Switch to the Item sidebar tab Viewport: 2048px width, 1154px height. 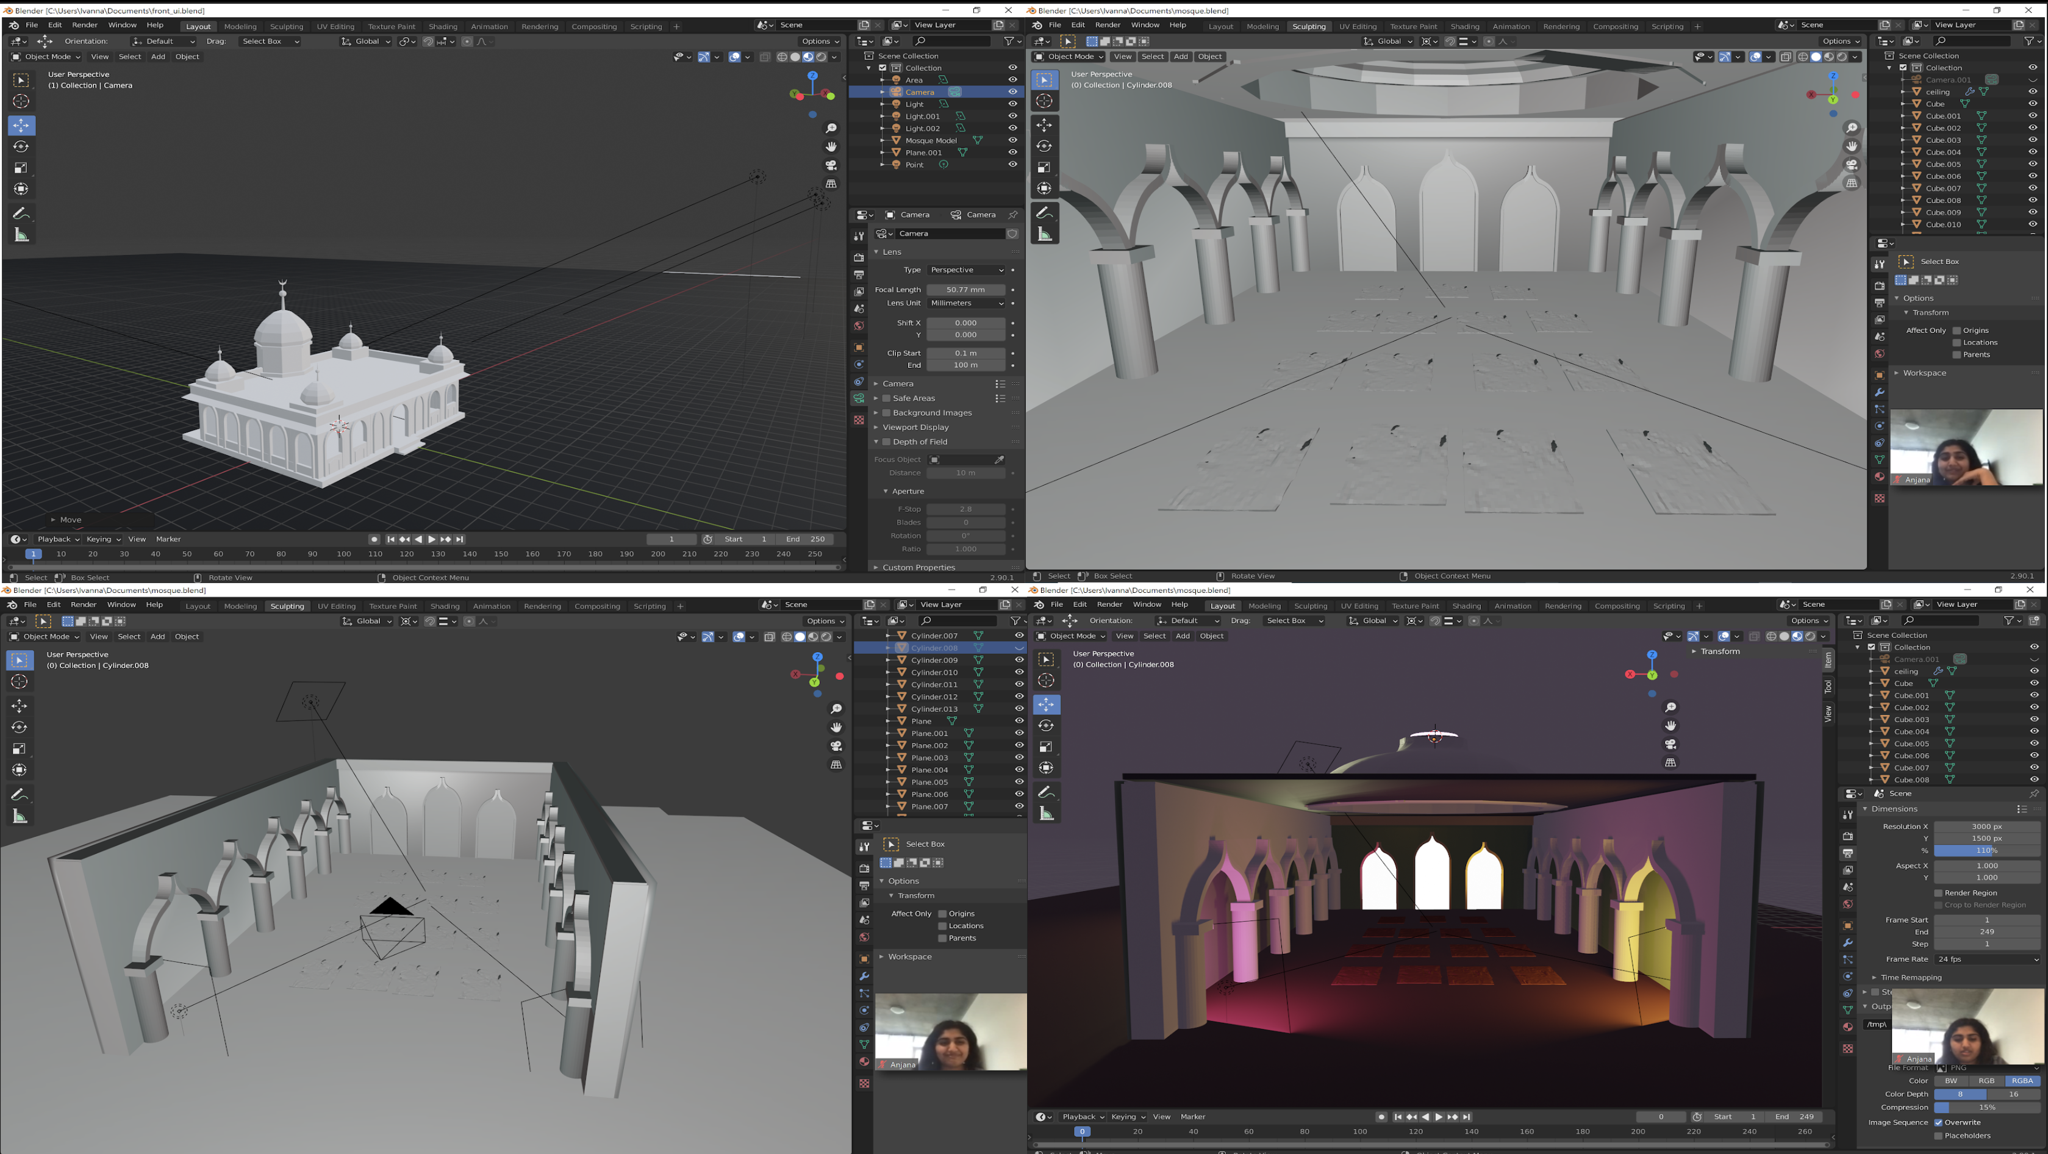[x=1828, y=659]
